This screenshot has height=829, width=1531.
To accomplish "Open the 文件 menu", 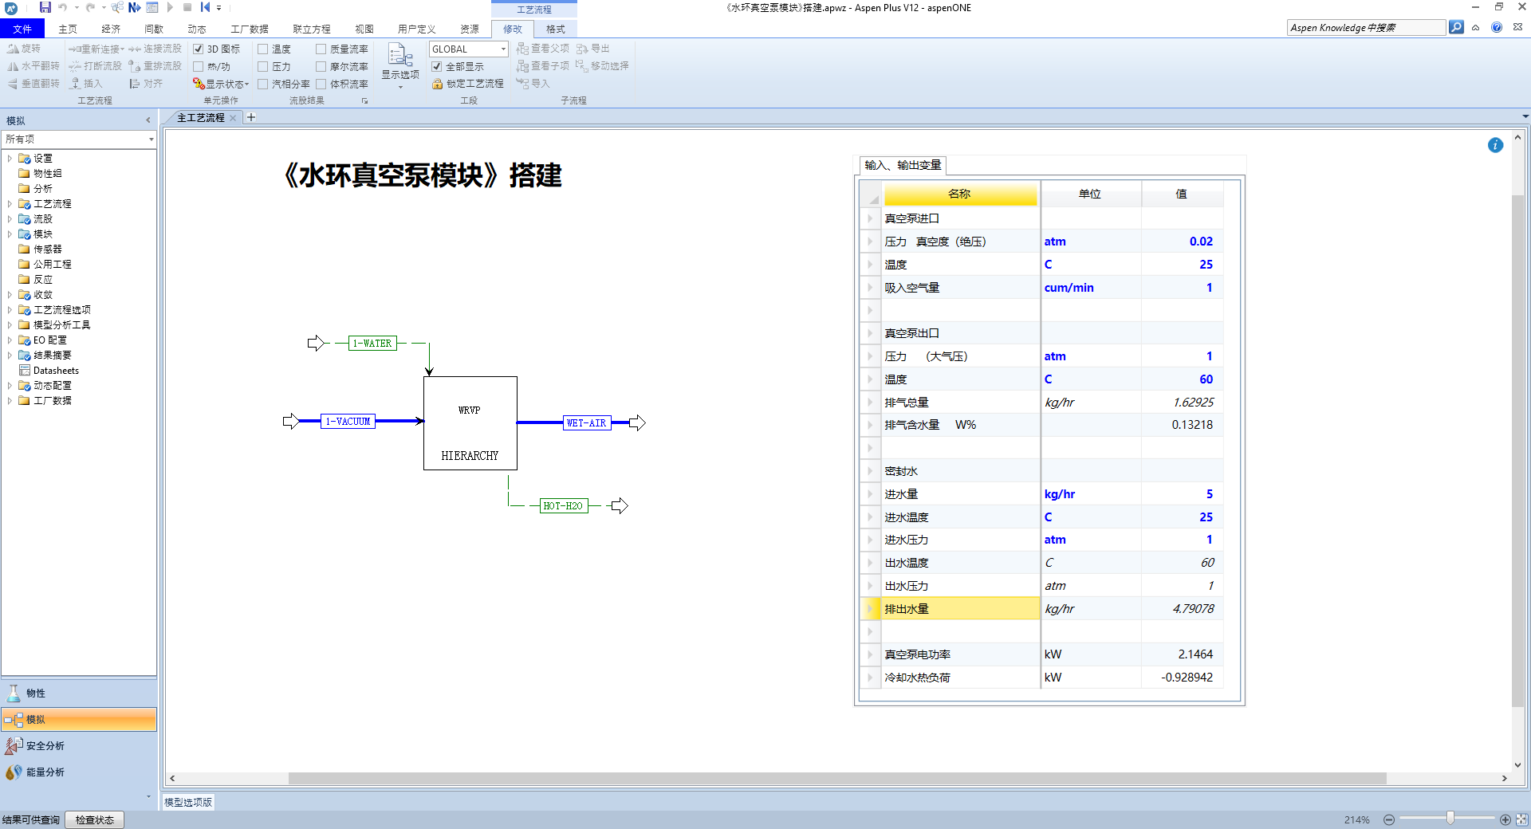I will coord(22,29).
